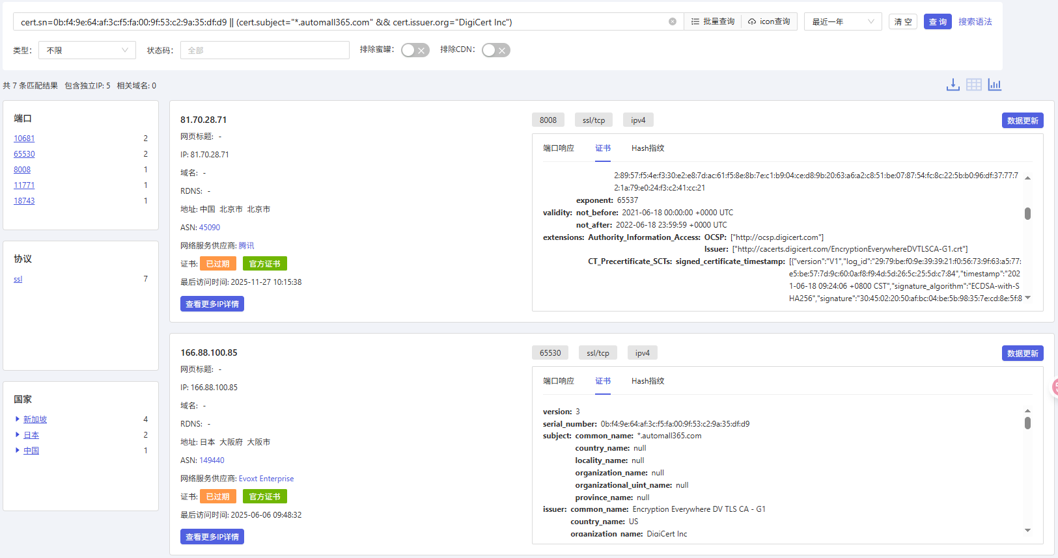Image resolution: width=1058 pixels, height=558 pixels.
Task: Click 数据更新 for 81.70.28.71
Action: coord(1022,120)
